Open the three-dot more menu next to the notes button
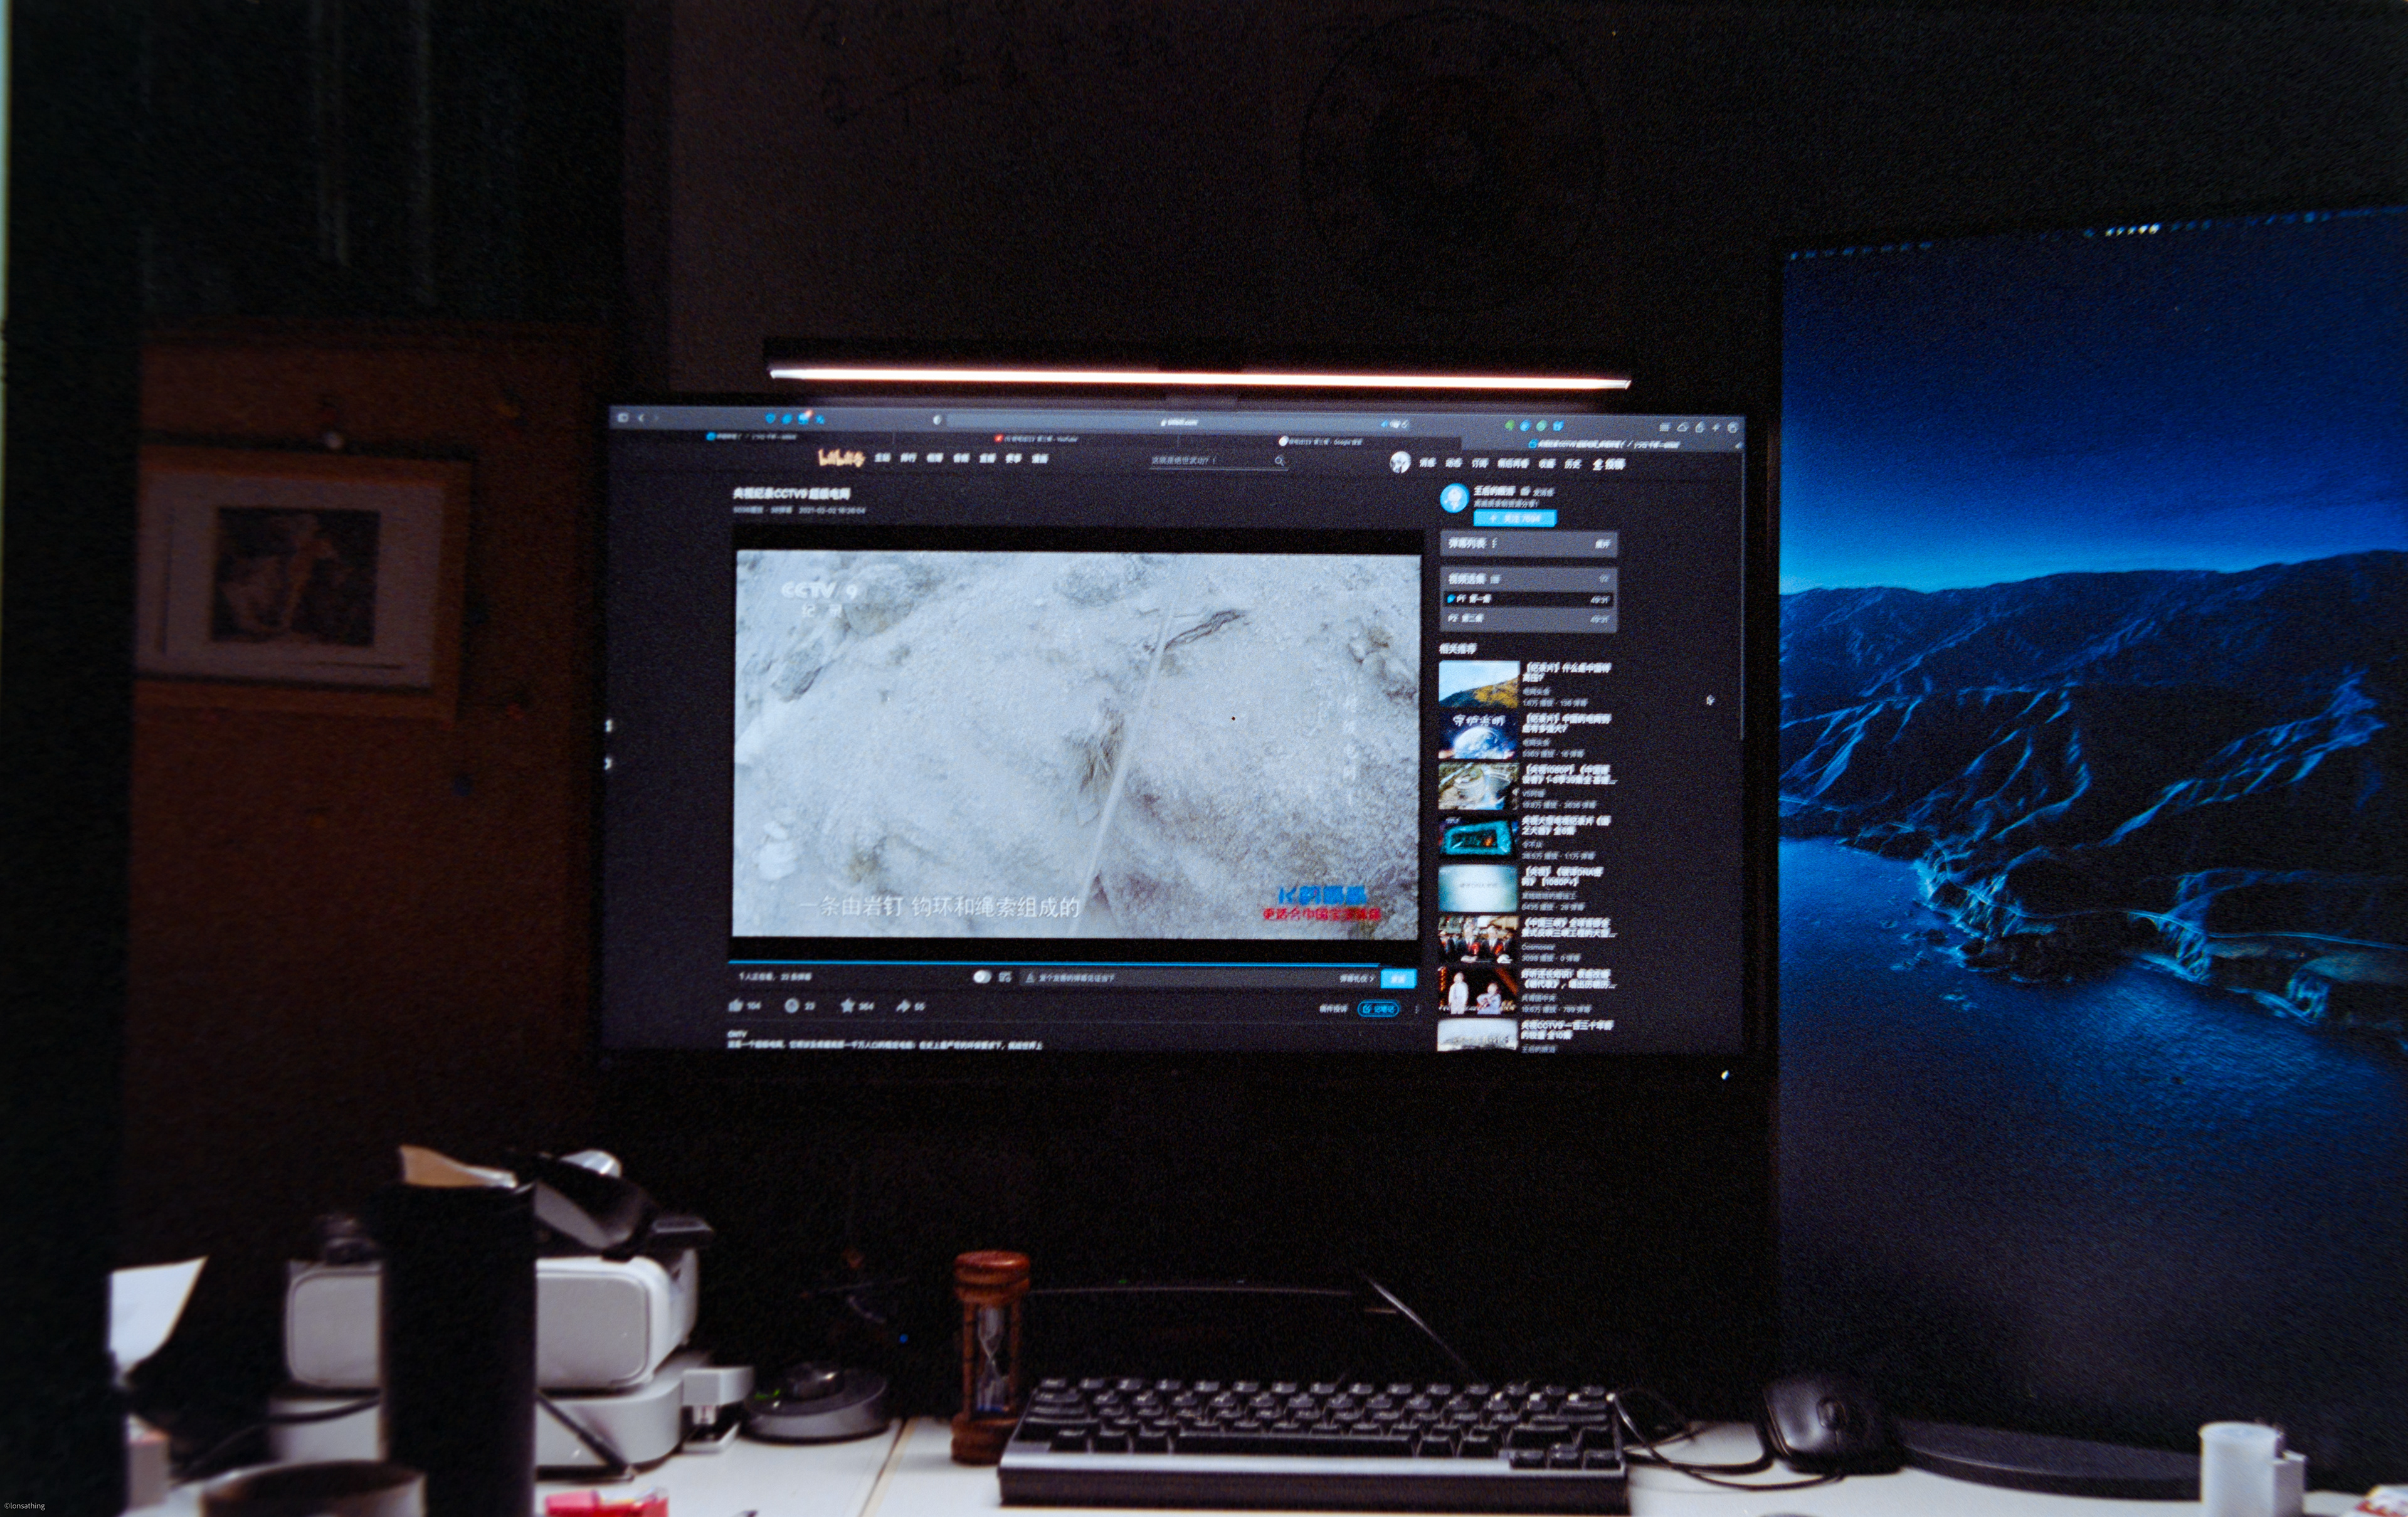 coord(1417,1009)
